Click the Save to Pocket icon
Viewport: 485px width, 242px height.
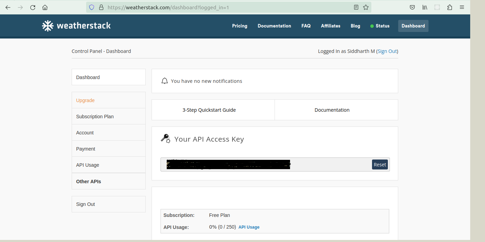tap(412, 7)
